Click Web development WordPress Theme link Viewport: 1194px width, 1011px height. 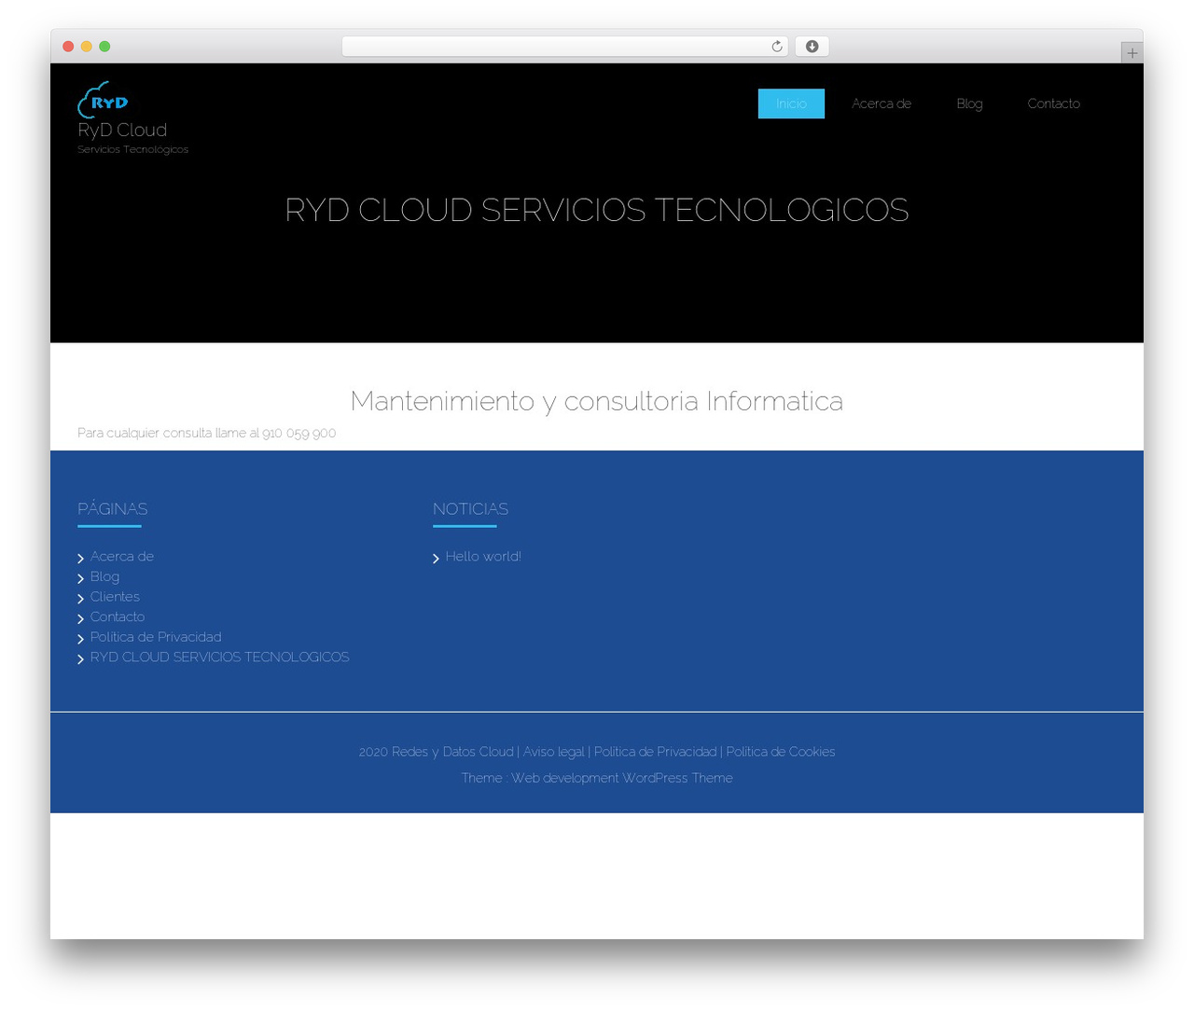[622, 778]
